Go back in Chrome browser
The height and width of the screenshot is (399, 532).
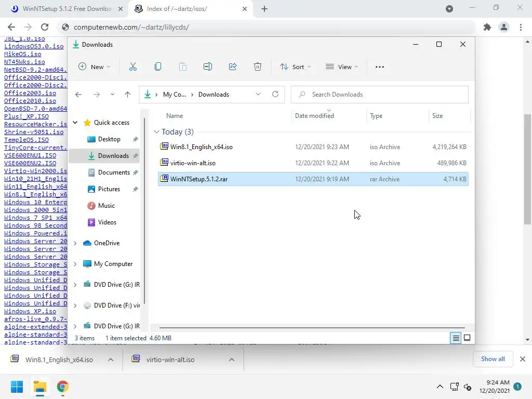11,27
